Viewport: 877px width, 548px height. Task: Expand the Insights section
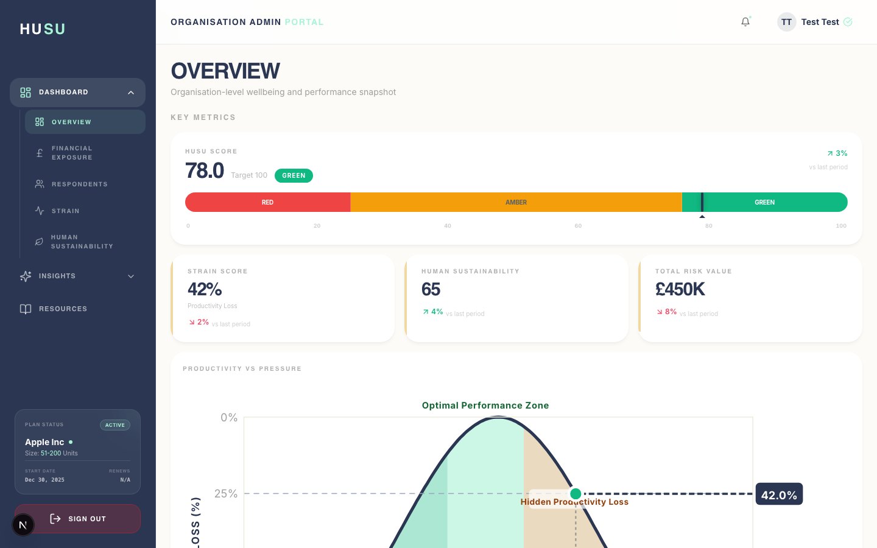(x=130, y=276)
